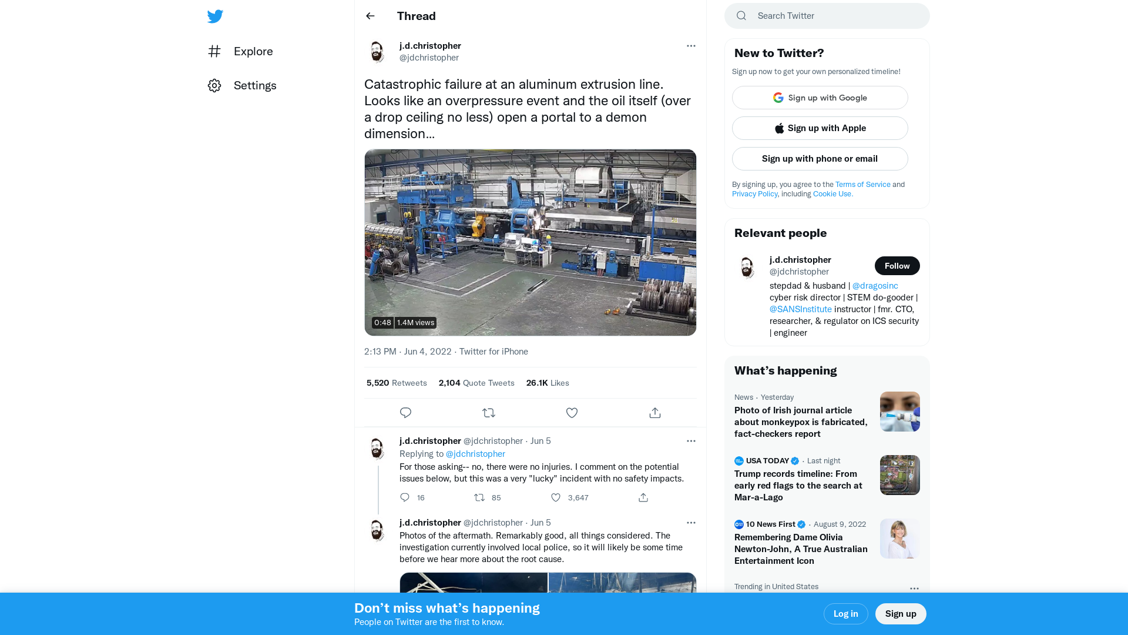This screenshot has width=1128, height=635.
Task: Click the Search Twitter field
Action: point(834,16)
